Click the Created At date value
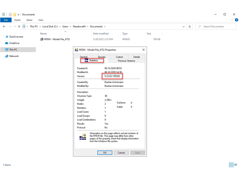Viewport: 239px width, 179px height. pyautogui.click(x=113, y=68)
